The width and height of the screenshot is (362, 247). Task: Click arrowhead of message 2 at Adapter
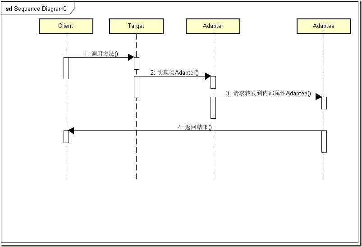pyautogui.click(x=208, y=76)
